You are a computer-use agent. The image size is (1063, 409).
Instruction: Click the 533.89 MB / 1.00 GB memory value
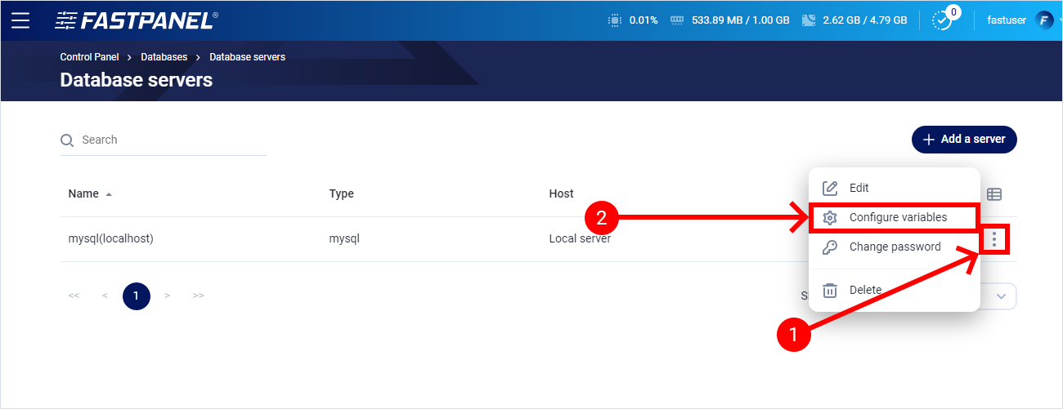click(741, 20)
